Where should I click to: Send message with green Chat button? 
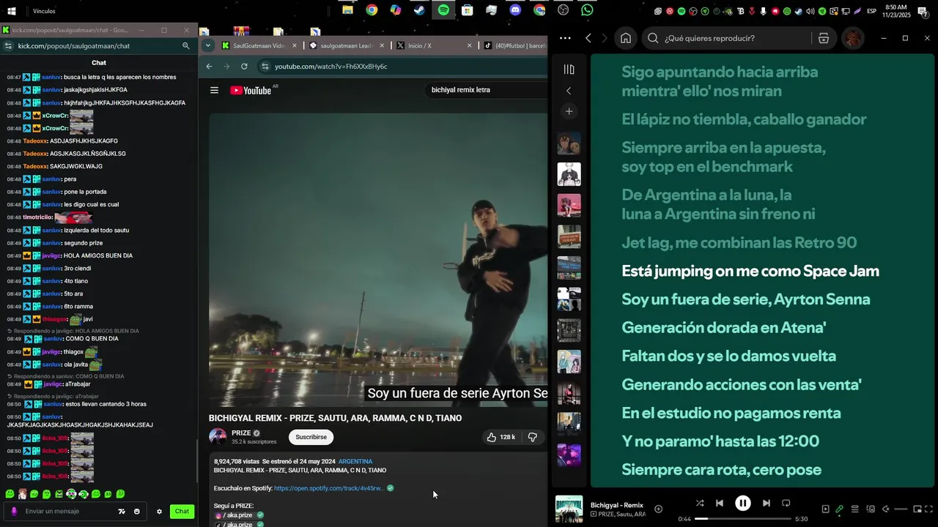(x=182, y=512)
